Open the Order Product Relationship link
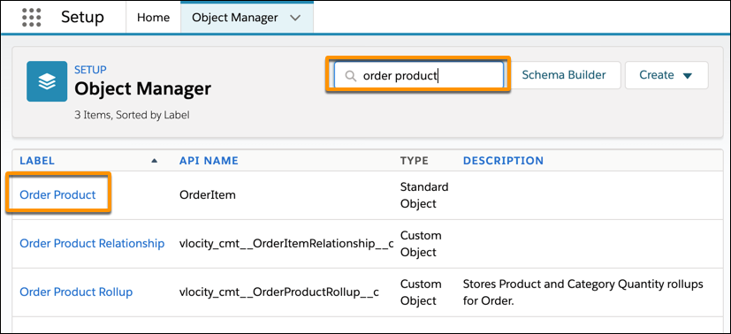731x334 pixels. [92, 243]
